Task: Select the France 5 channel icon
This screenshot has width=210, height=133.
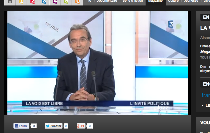Action: [x=66, y=2]
